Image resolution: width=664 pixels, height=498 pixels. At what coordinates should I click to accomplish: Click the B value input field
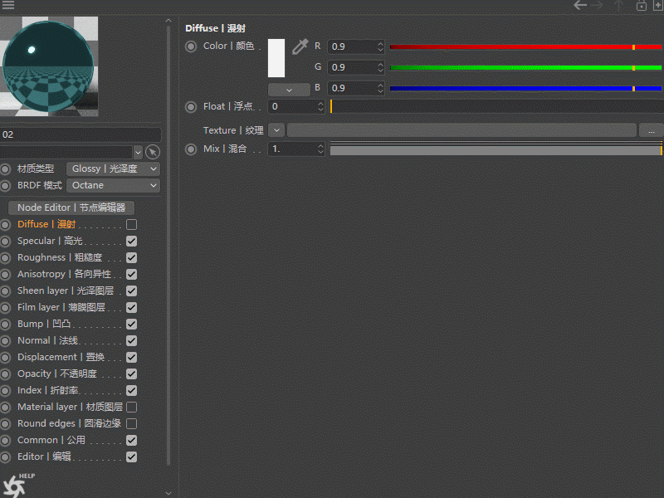point(352,88)
